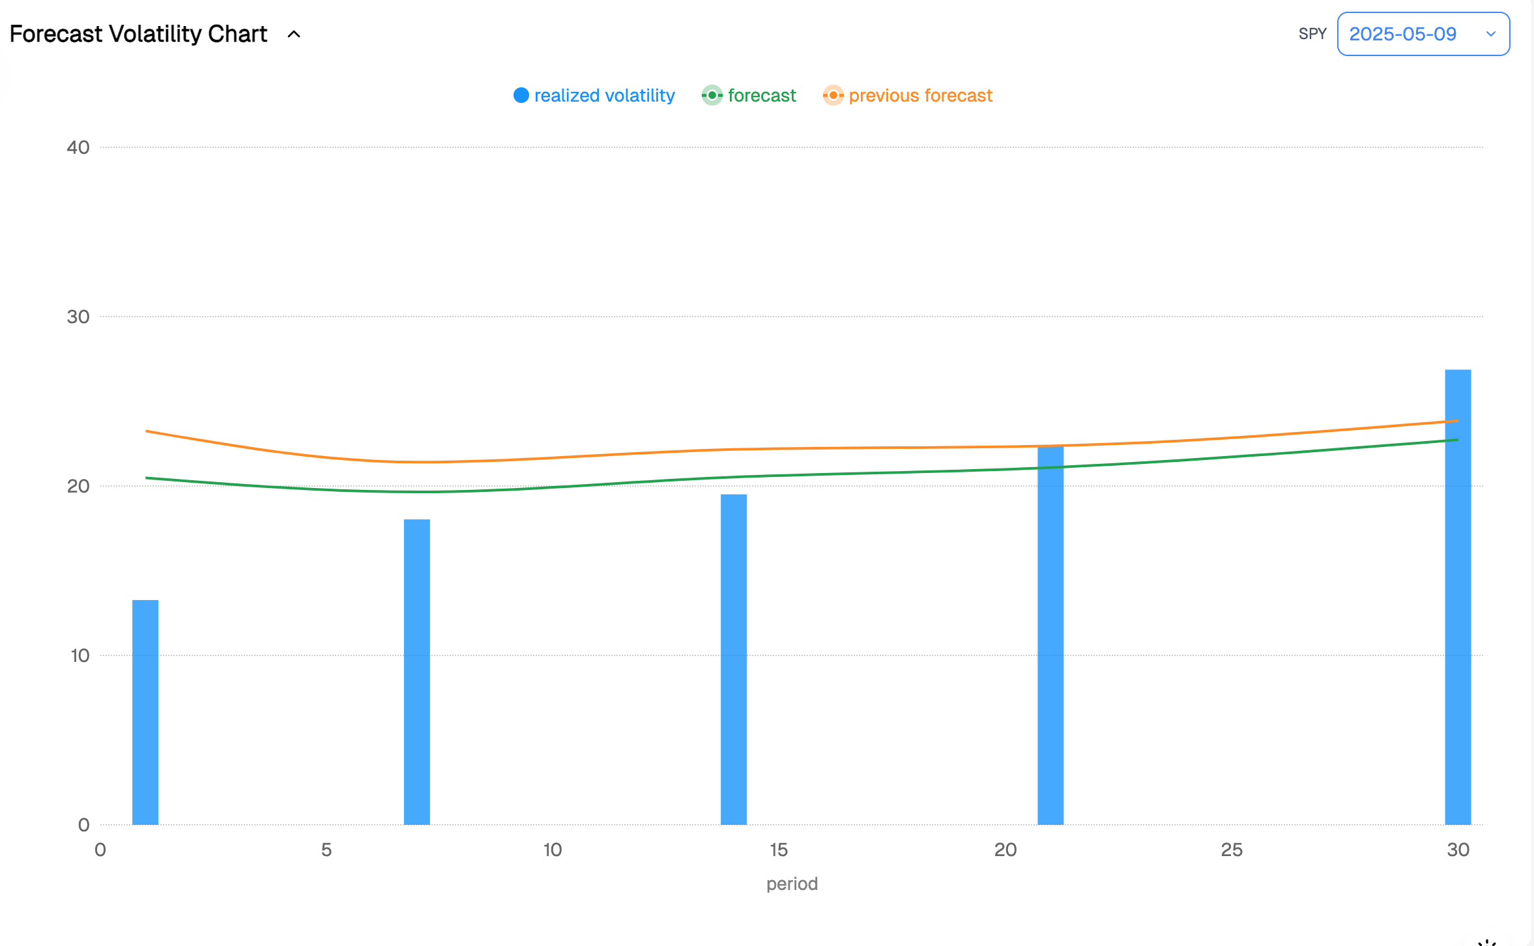The width and height of the screenshot is (1534, 946).
Task: Hide forecast series via legend label
Action: tap(762, 95)
